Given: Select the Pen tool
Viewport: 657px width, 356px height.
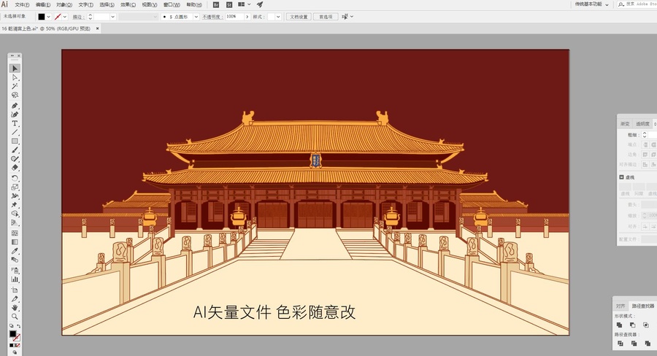Looking at the screenshot, I should tap(15, 106).
